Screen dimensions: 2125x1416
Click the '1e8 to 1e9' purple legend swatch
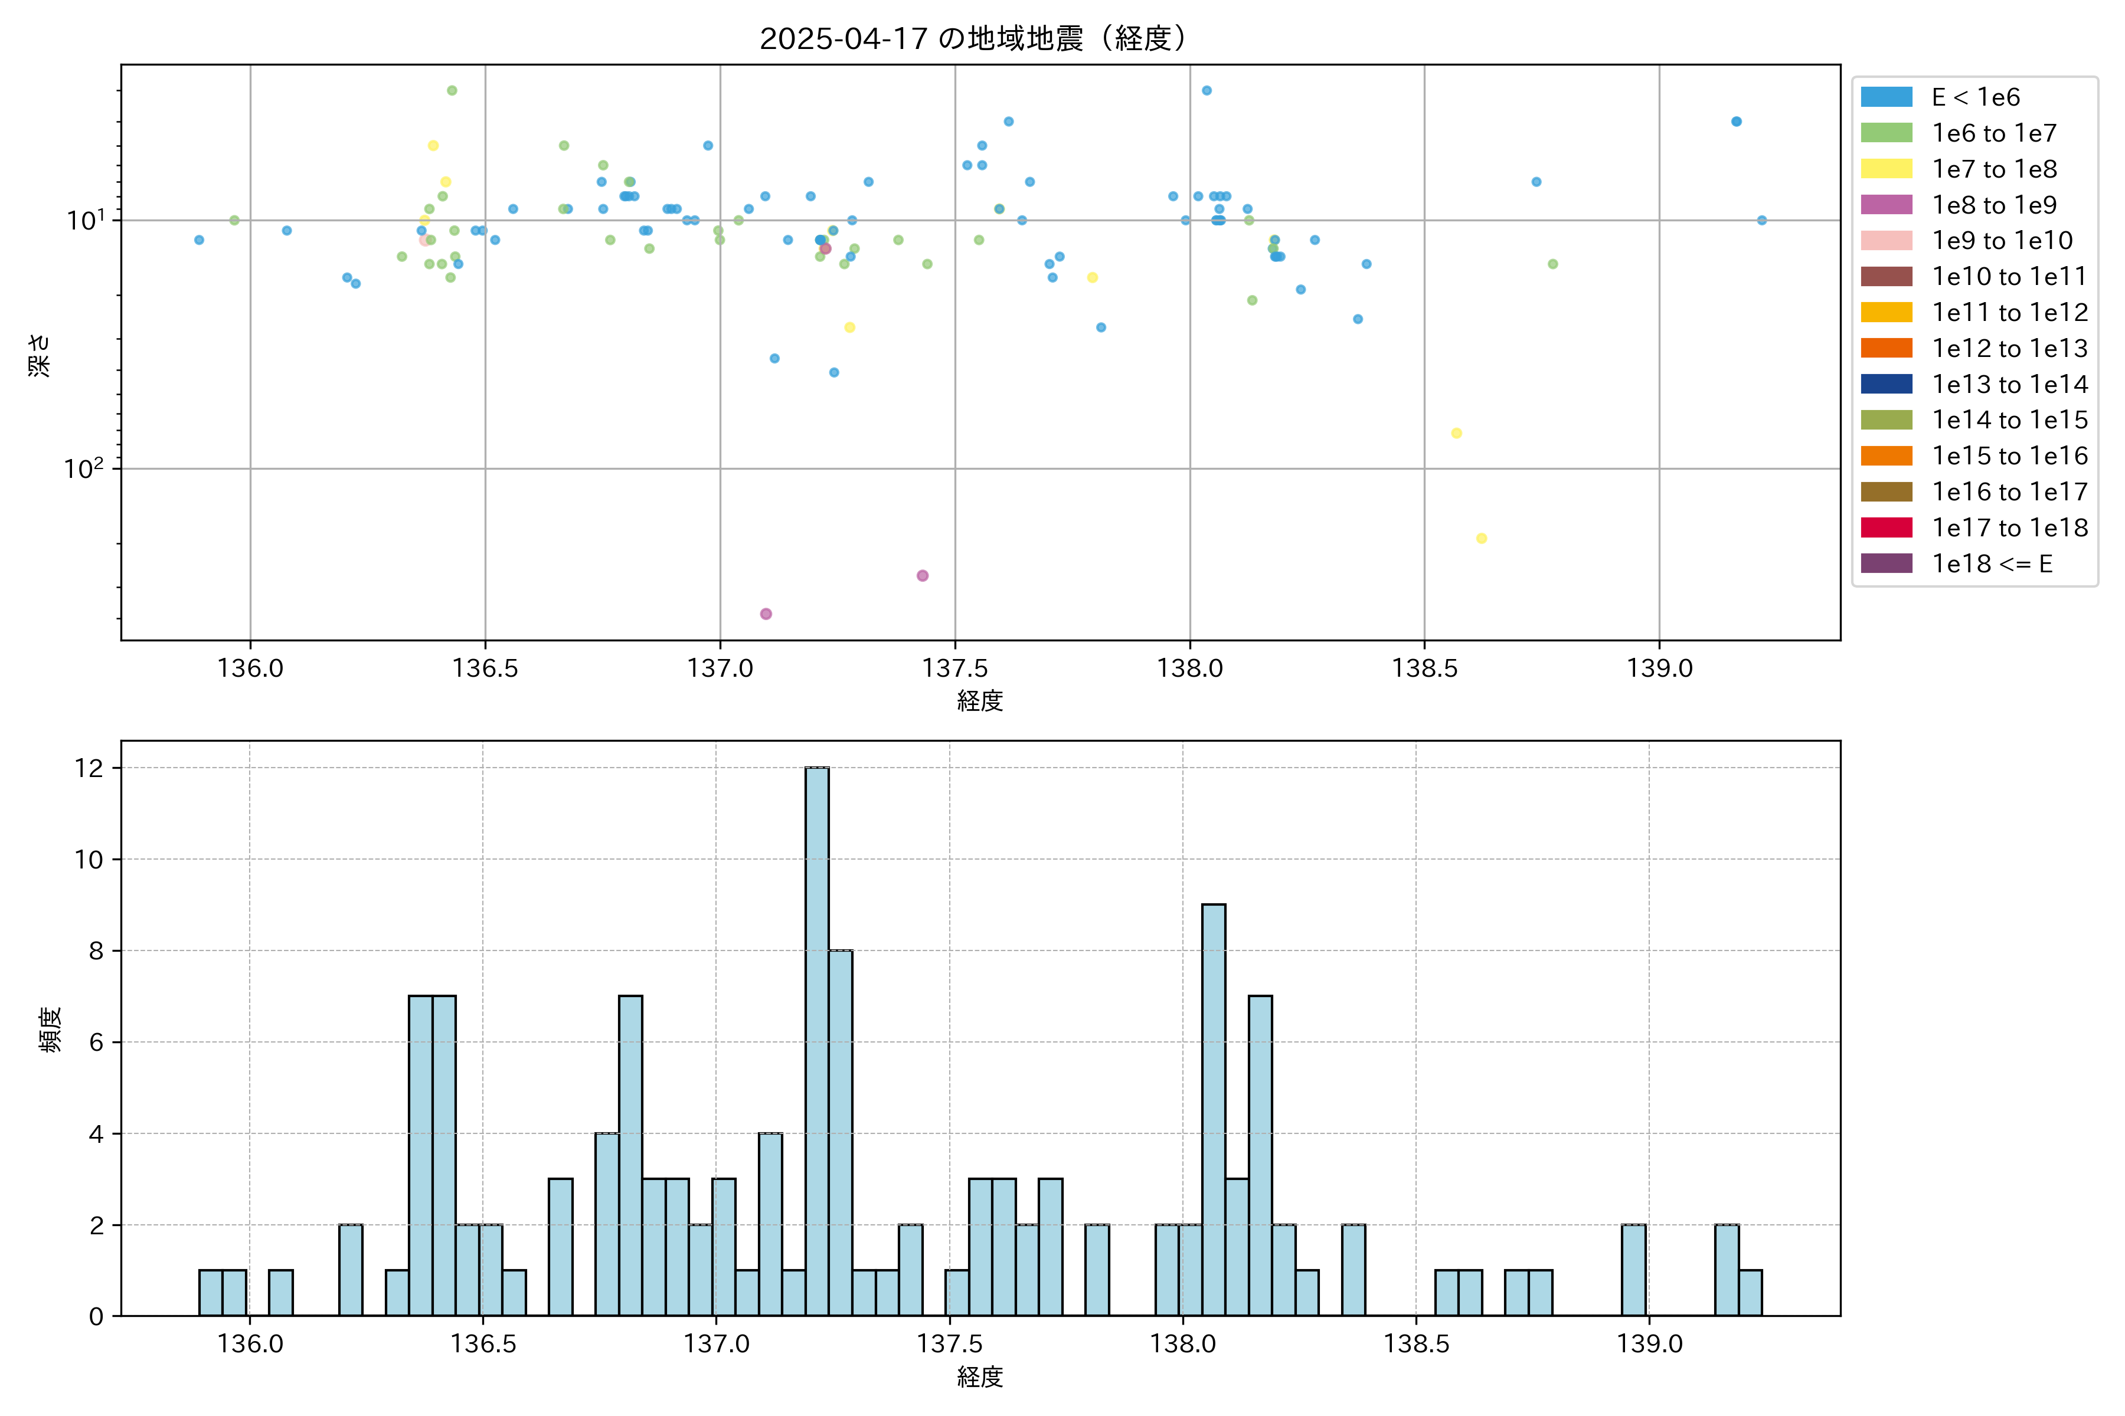click(1885, 205)
